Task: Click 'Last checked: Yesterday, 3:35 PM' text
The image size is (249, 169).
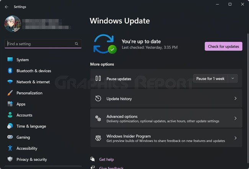Action: [149, 47]
